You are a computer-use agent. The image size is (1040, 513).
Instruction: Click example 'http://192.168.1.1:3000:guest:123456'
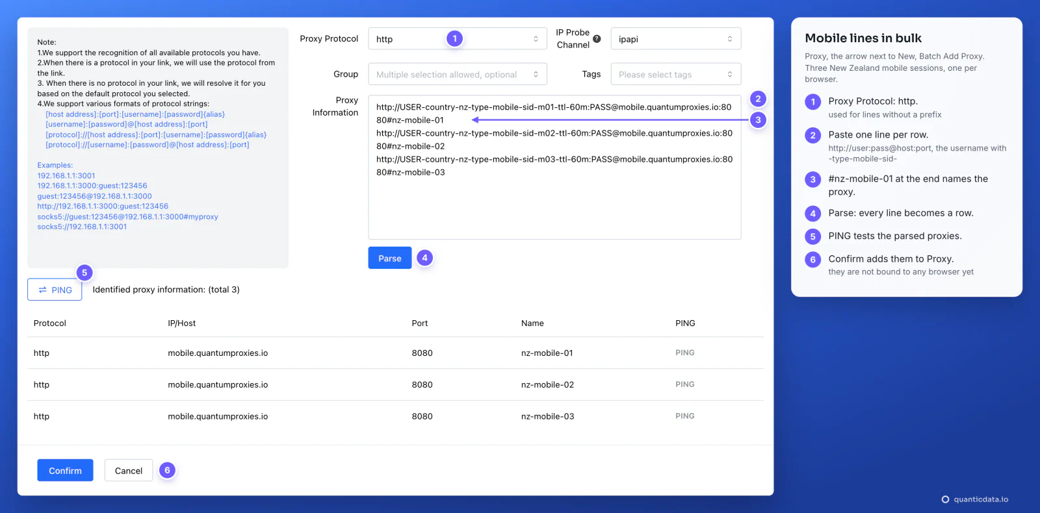tap(103, 206)
